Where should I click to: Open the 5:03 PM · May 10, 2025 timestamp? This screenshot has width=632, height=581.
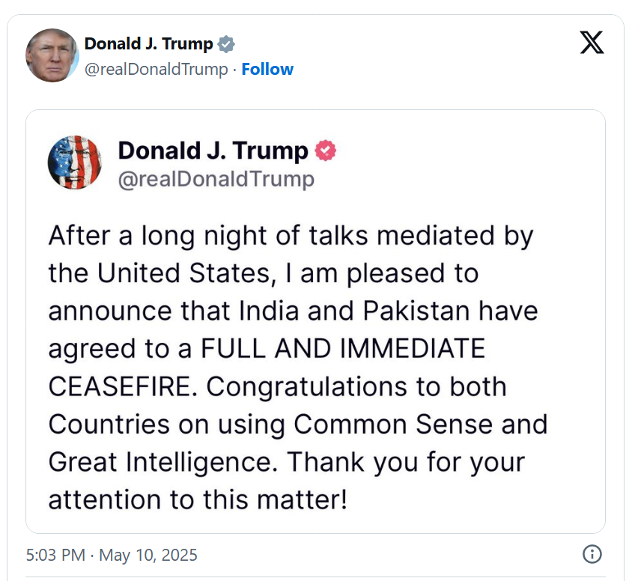[112, 555]
